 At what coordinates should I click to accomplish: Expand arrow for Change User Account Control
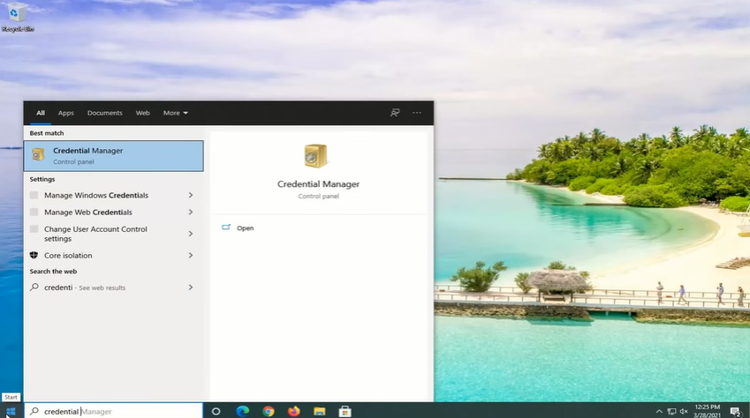coord(190,234)
